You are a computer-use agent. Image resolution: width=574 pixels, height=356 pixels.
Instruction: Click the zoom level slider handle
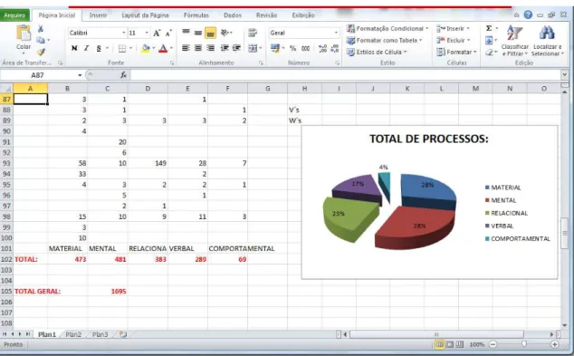tap(524, 344)
